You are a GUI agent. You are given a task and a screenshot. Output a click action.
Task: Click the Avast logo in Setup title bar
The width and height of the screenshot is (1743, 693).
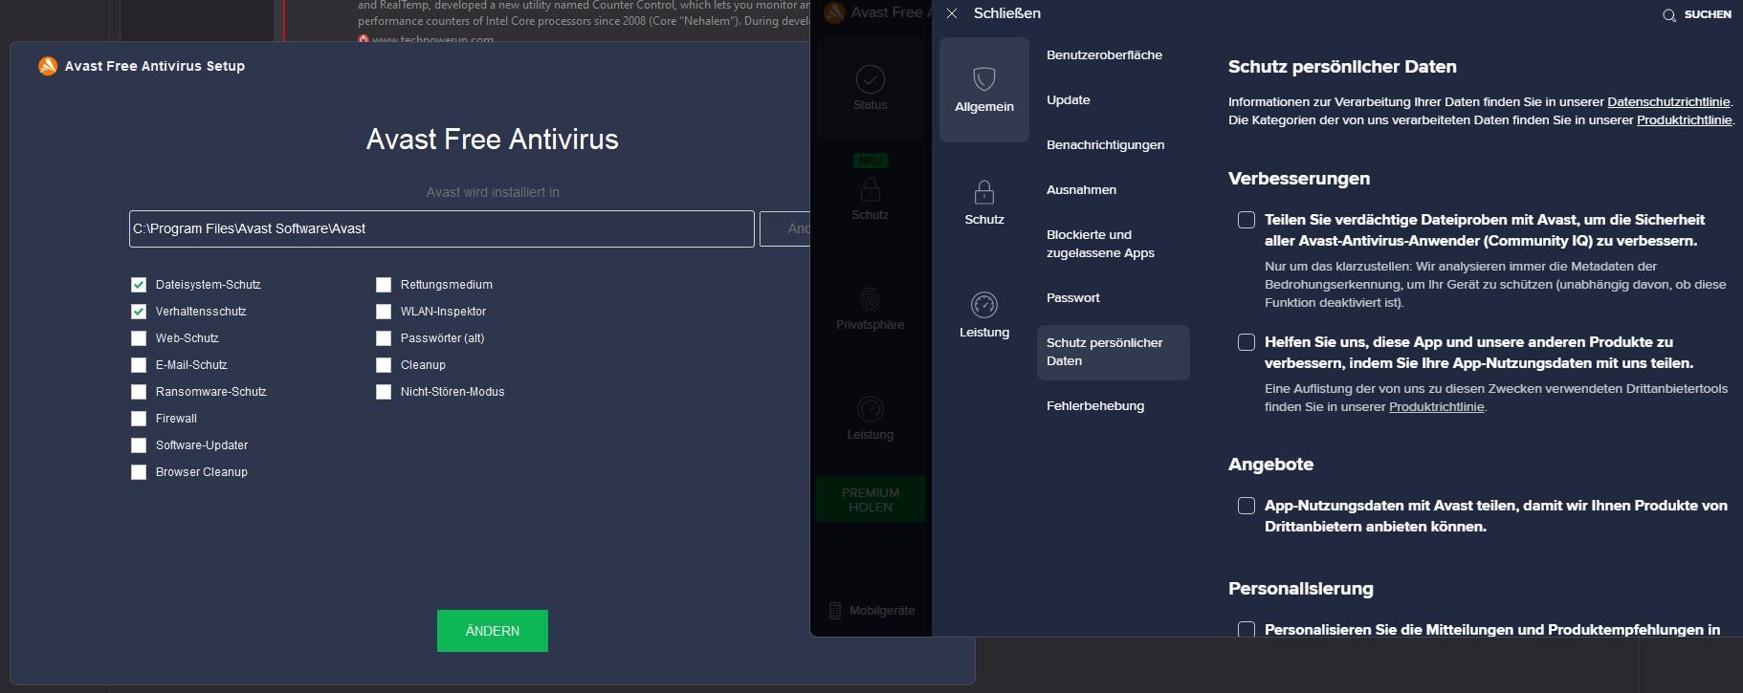(48, 66)
